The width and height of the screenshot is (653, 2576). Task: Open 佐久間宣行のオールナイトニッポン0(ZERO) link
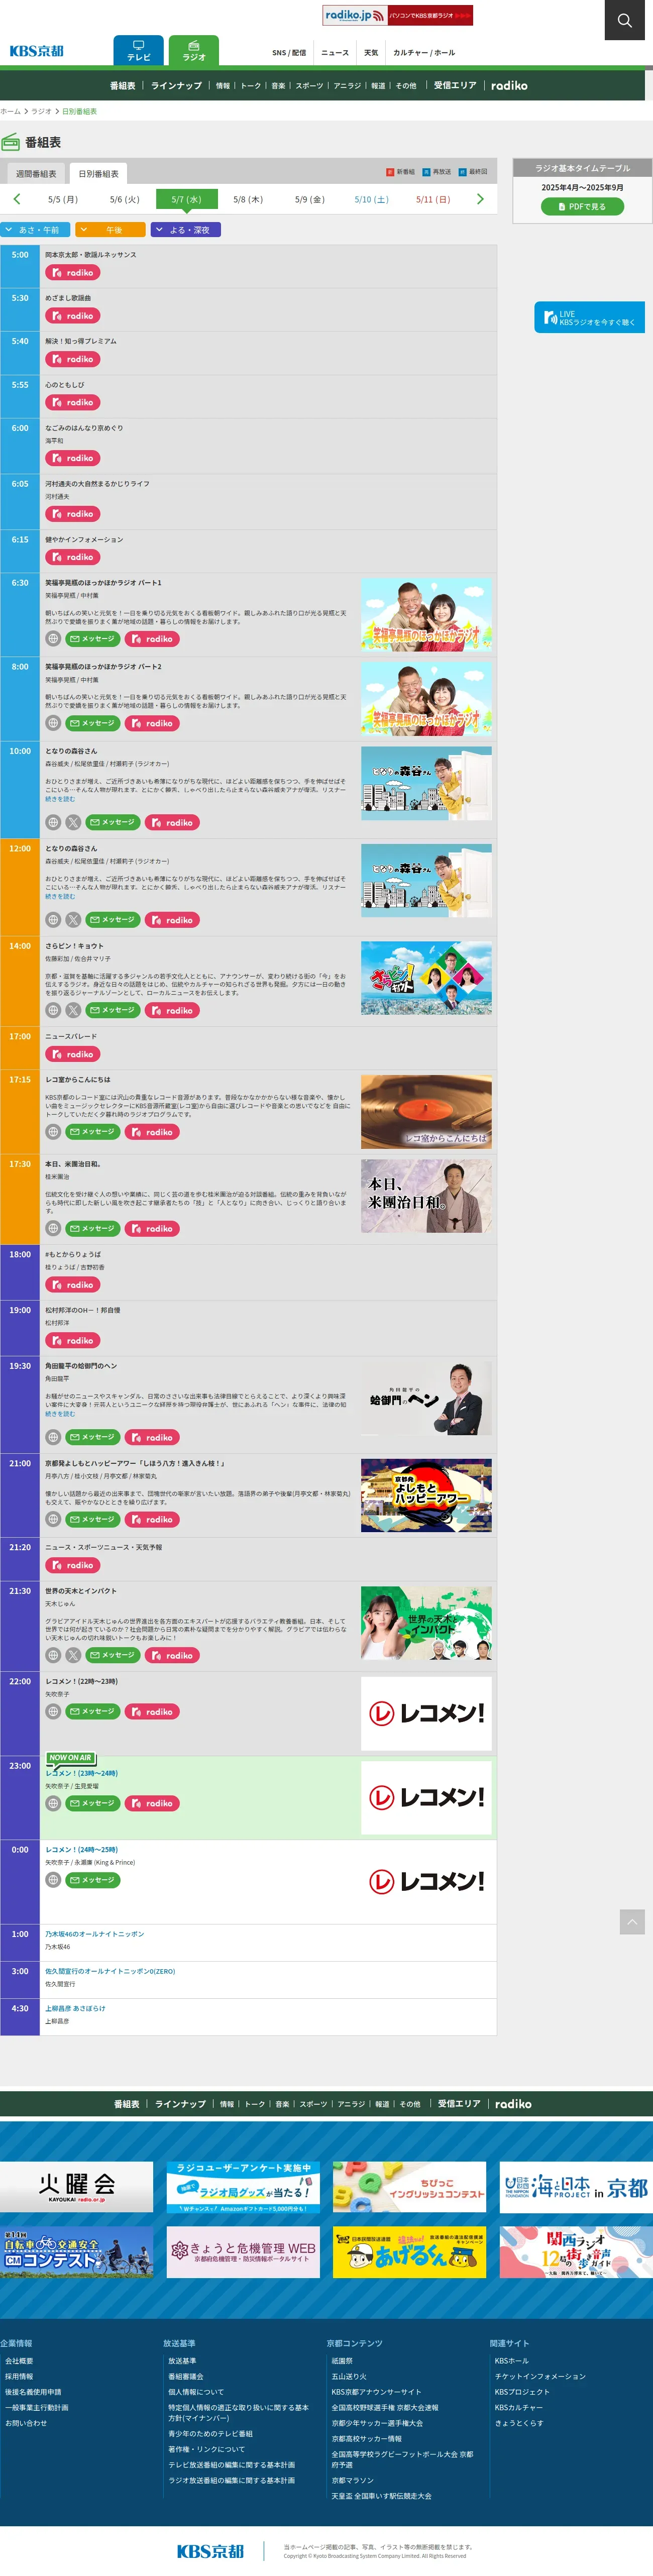pyautogui.click(x=110, y=1971)
